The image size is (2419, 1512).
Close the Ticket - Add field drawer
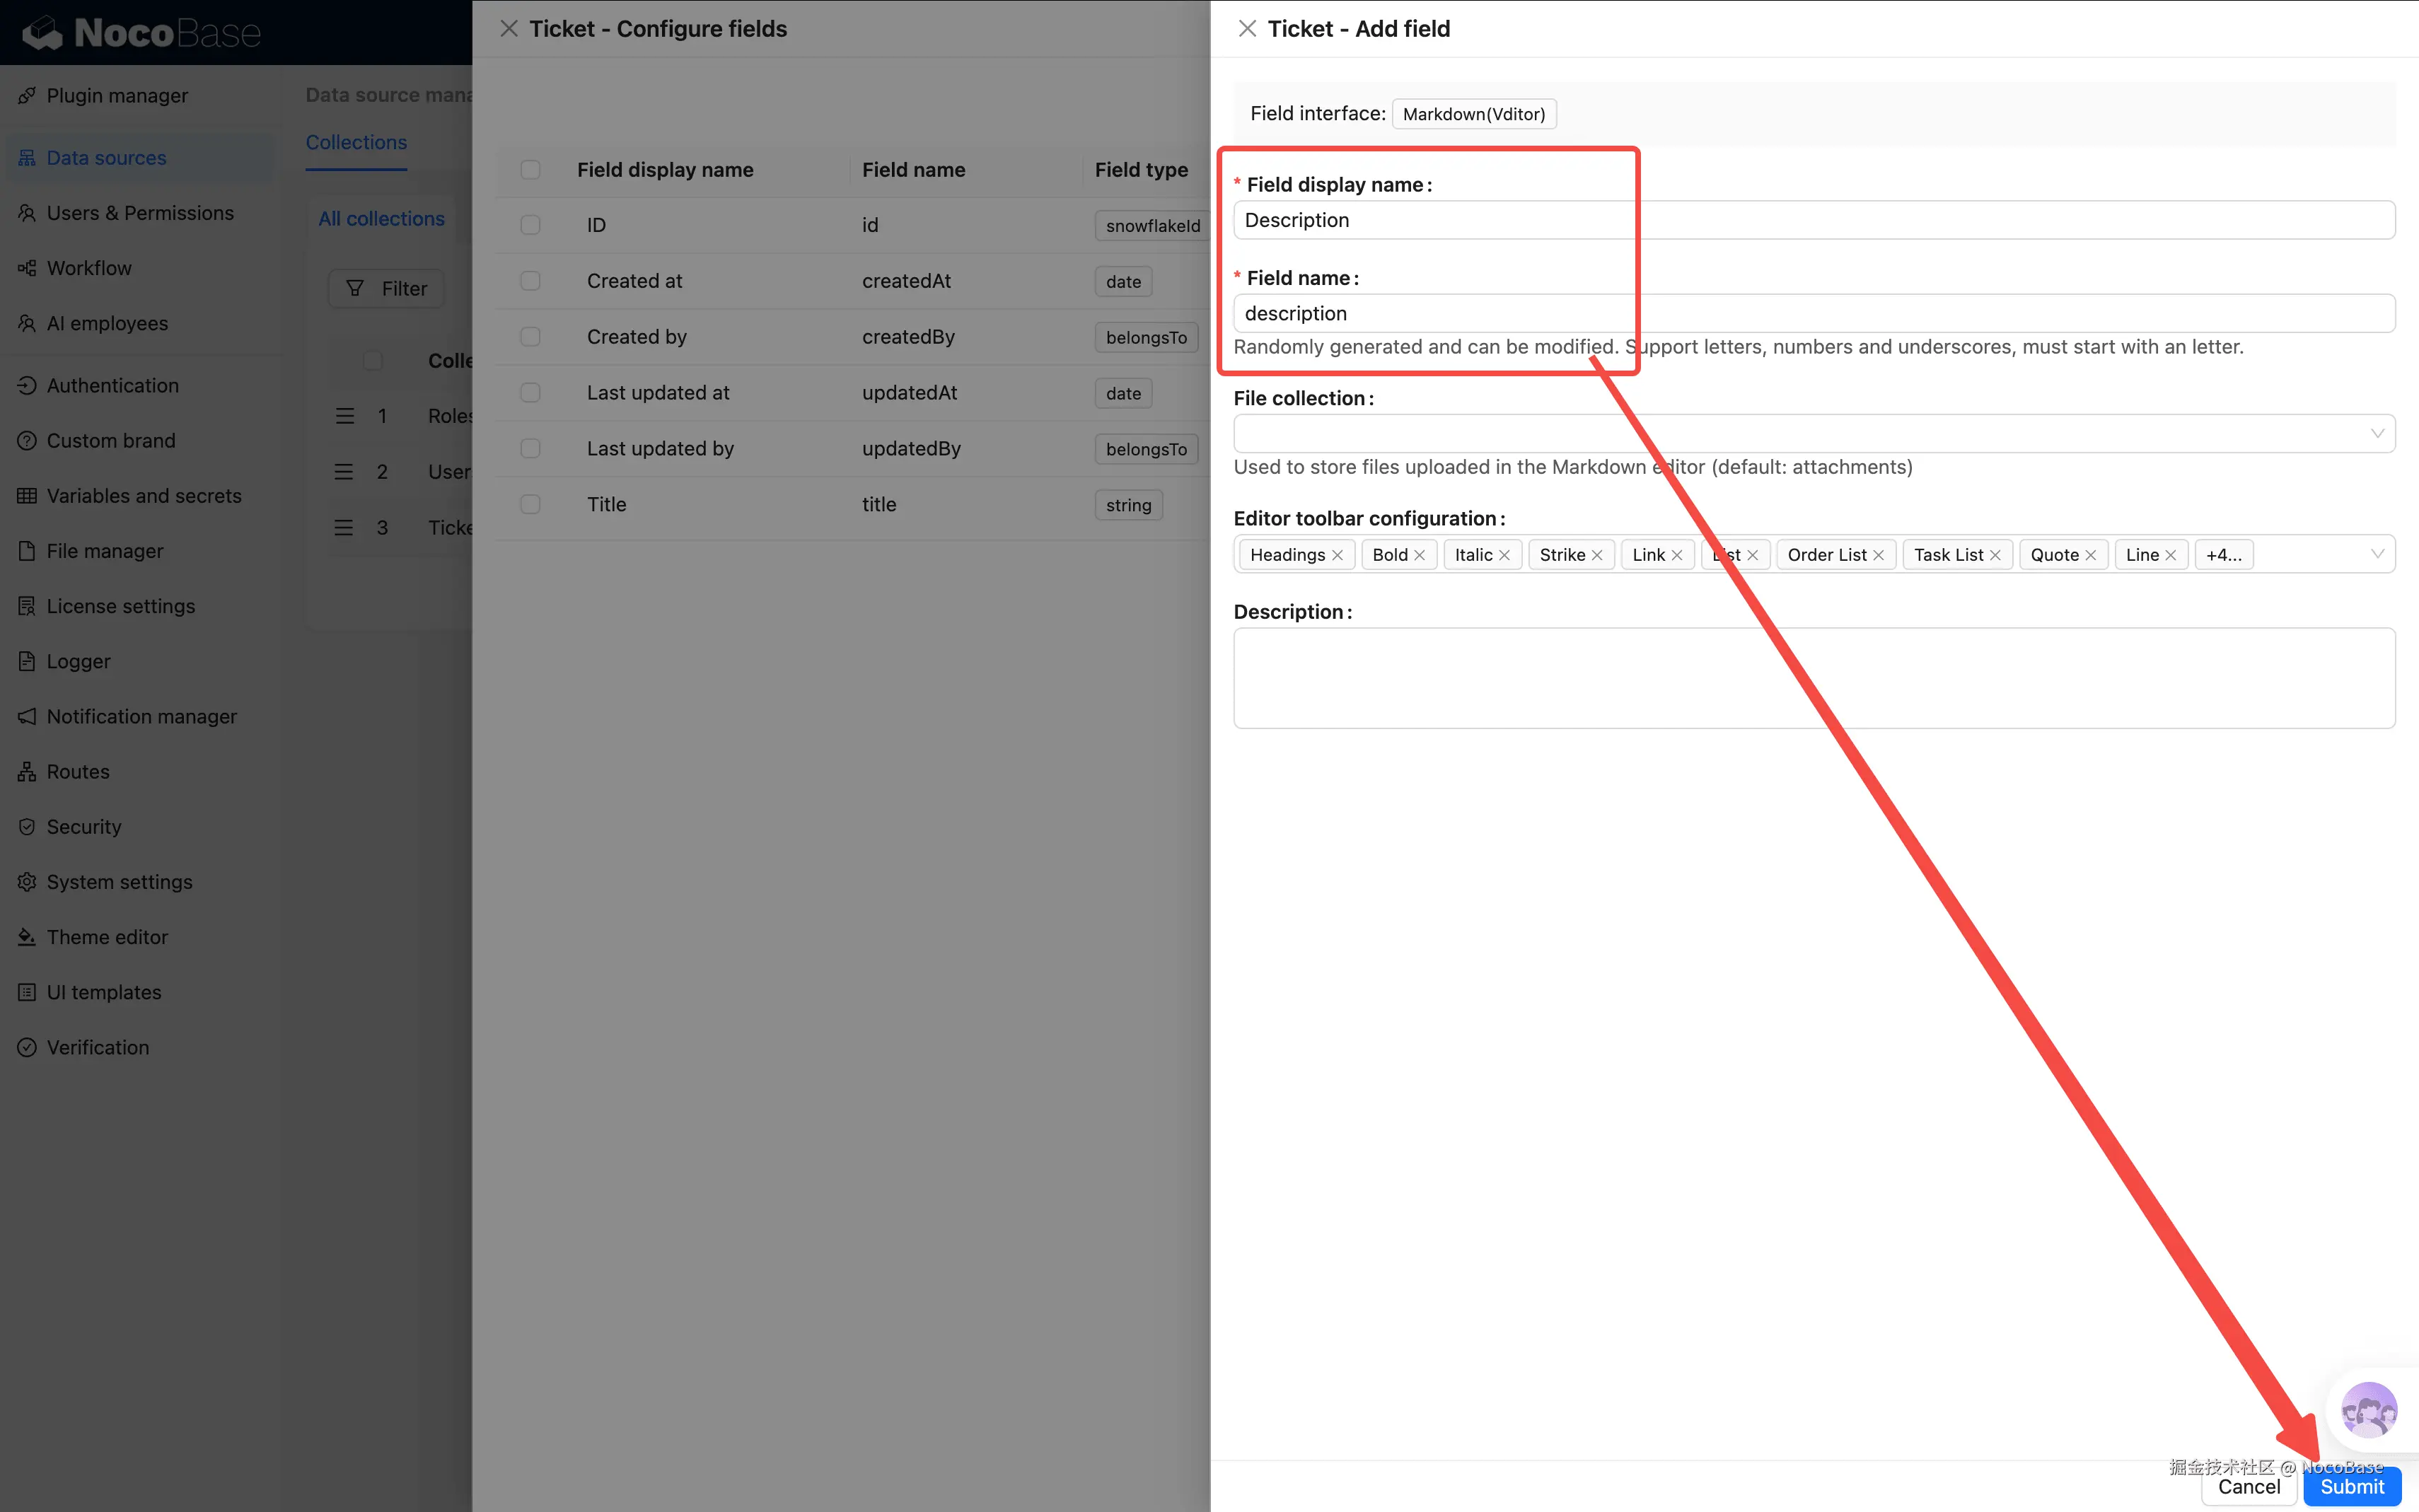[1246, 29]
